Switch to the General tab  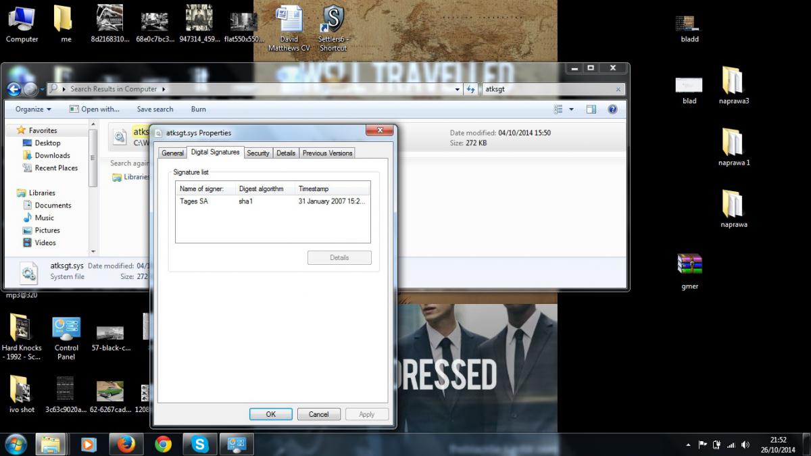(172, 153)
